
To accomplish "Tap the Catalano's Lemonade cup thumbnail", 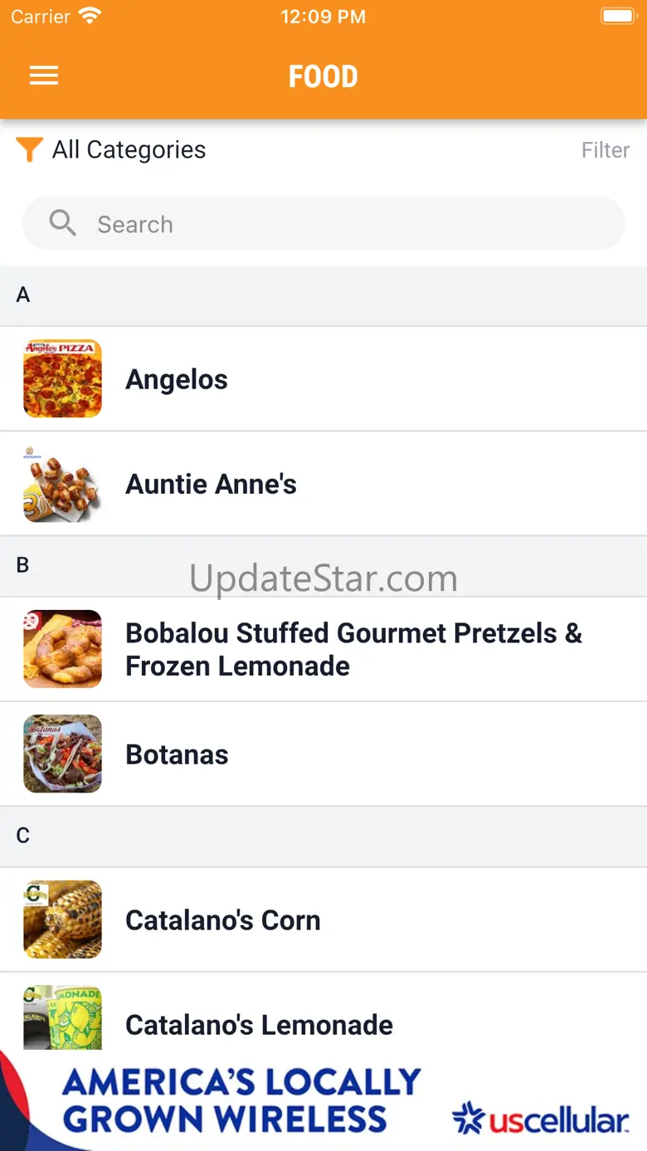I will (x=62, y=1017).
